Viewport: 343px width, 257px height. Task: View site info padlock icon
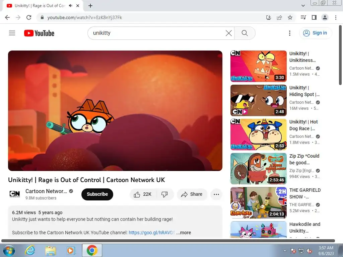(42, 17)
